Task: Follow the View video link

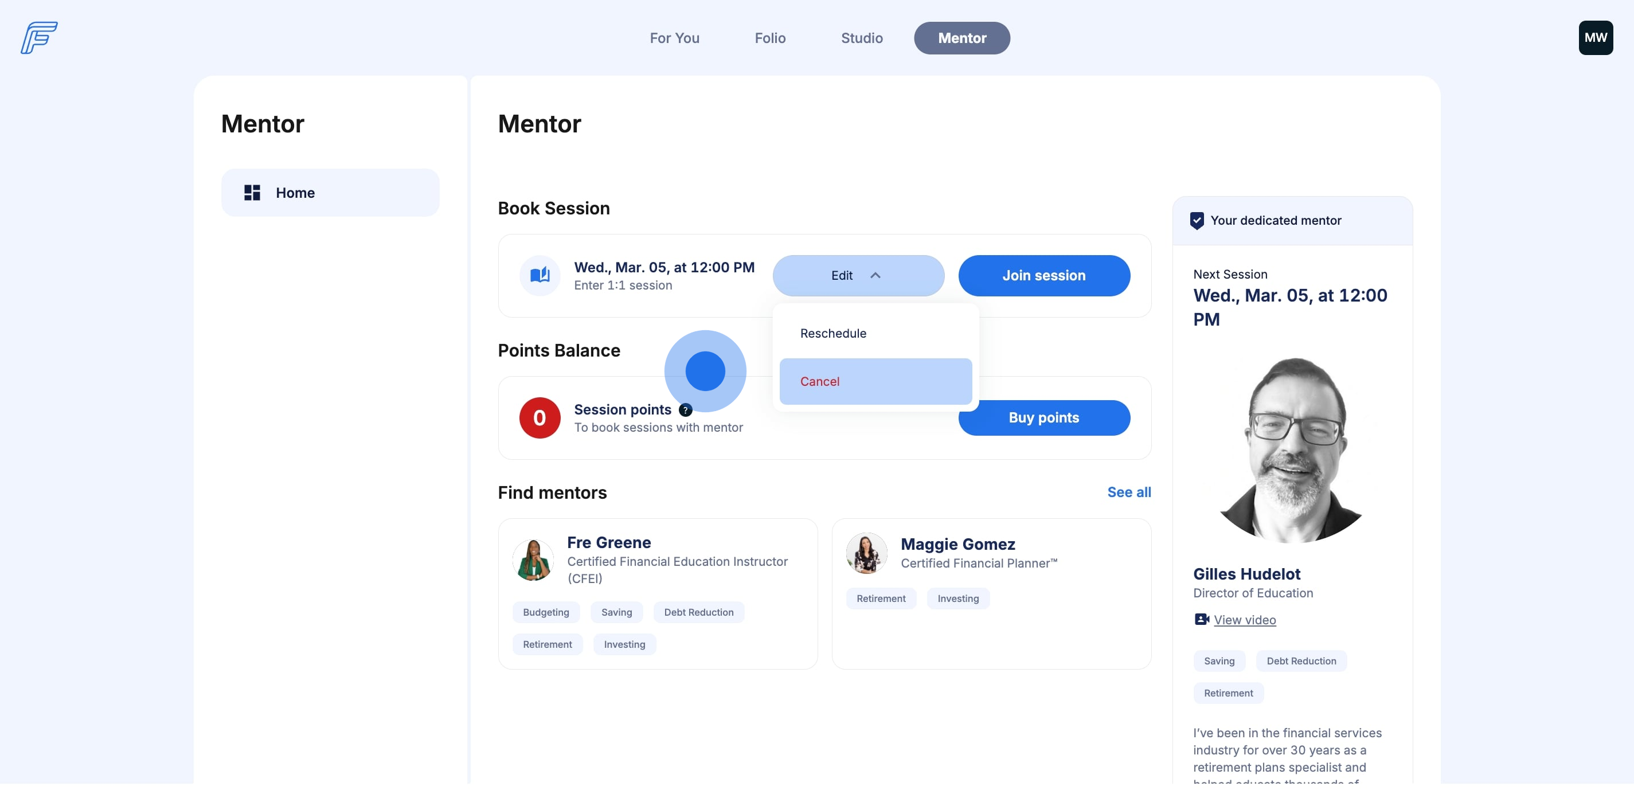Action: coord(1244,620)
